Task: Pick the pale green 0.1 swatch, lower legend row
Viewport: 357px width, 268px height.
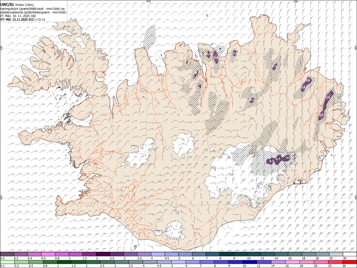Action: coord(8,262)
